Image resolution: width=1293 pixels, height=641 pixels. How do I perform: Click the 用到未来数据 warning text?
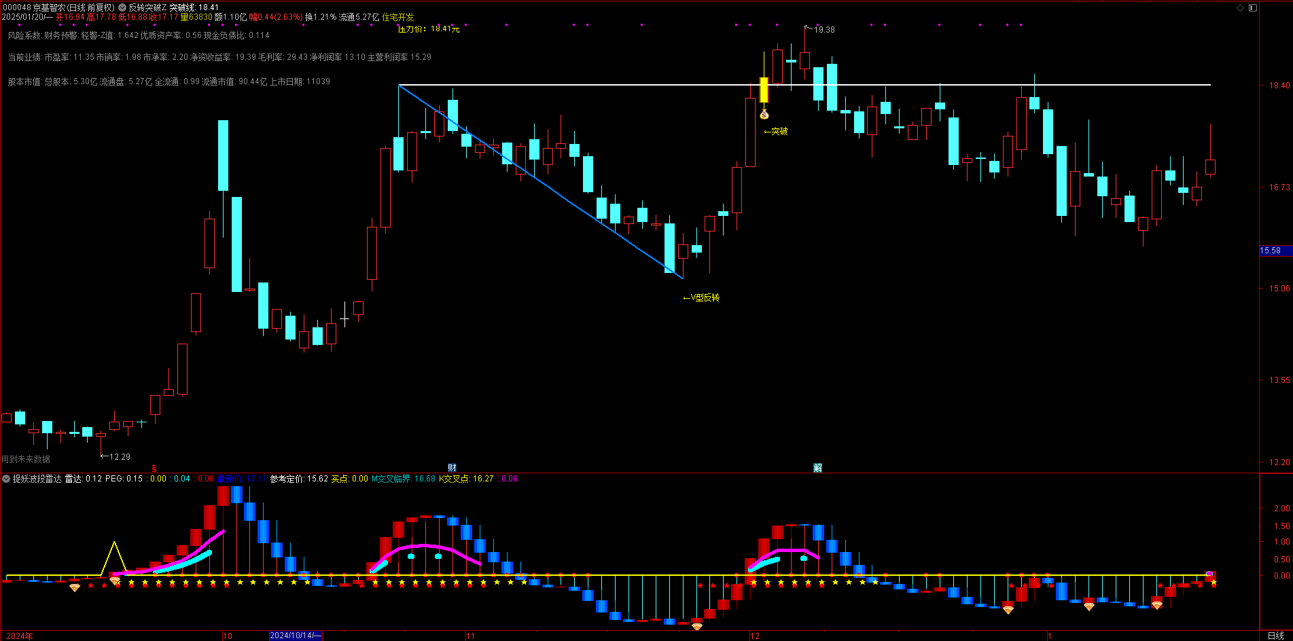point(26,460)
